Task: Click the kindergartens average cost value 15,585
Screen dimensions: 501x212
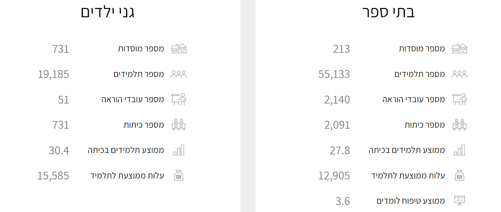Action: 53,176
